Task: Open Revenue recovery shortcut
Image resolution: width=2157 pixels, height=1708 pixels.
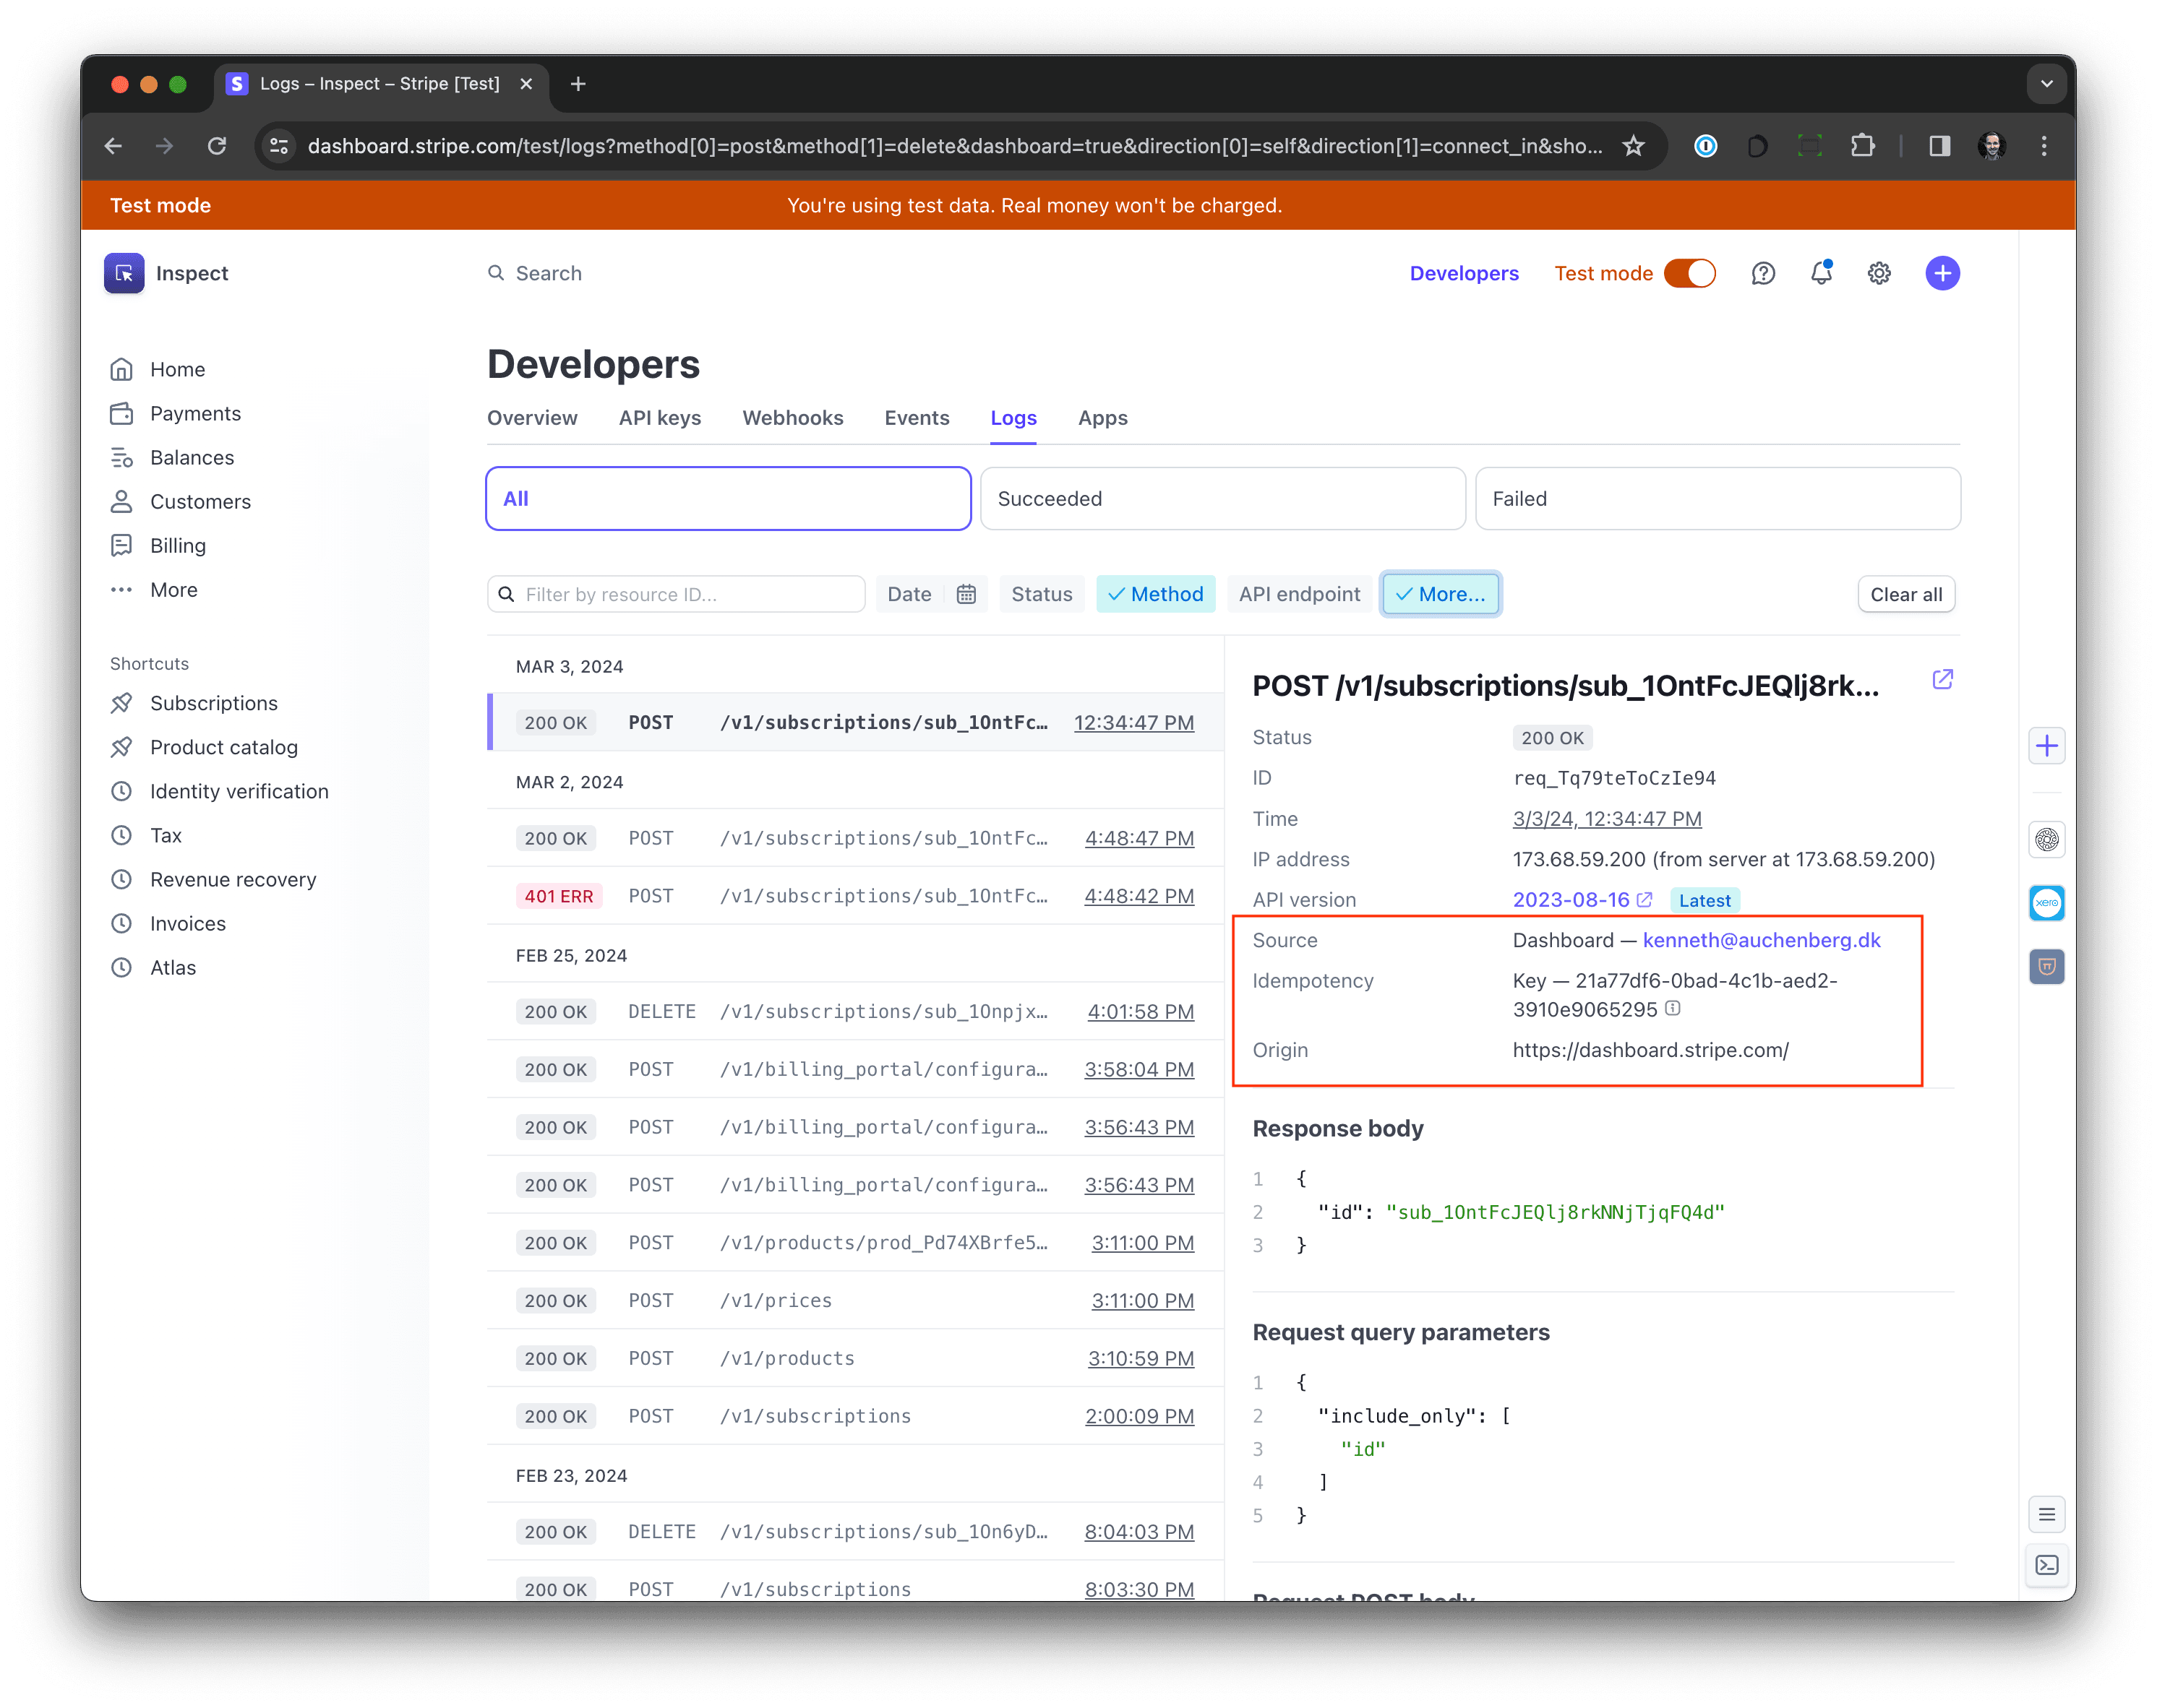Action: point(233,879)
